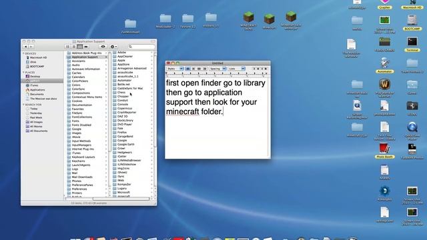Select the Caches folder in Library

74,73
